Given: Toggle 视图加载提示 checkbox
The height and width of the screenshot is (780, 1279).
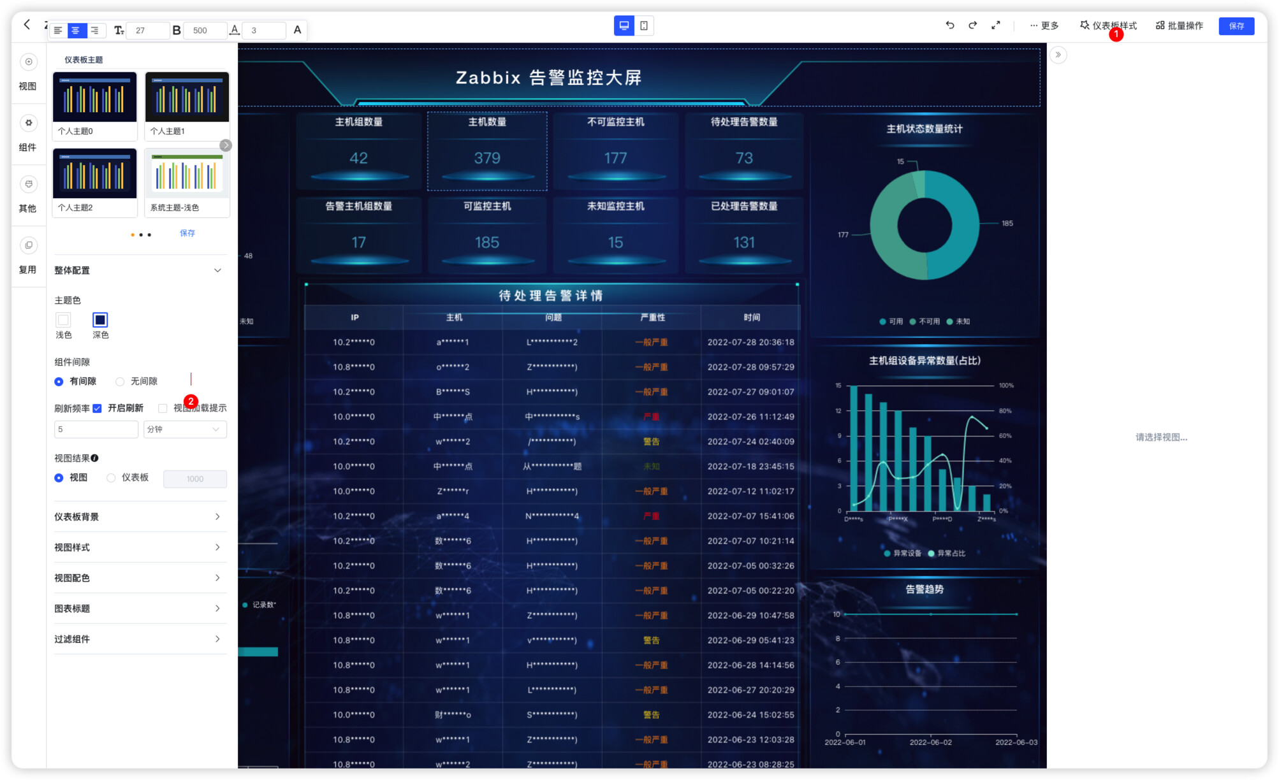Looking at the screenshot, I should [x=163, y=408].
